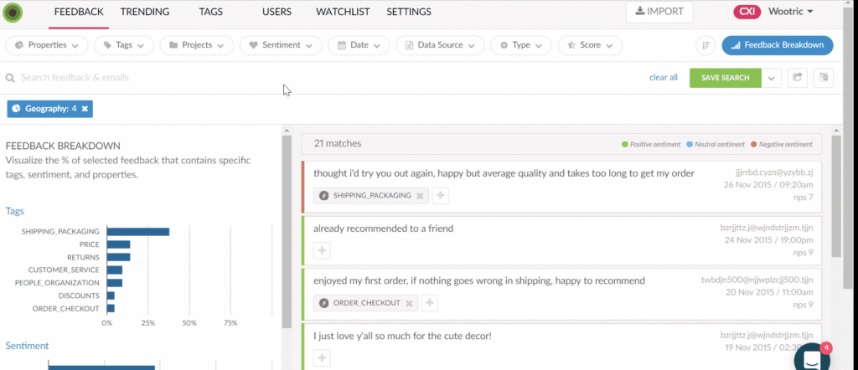The width and height of the screenshot is (858, 370).
Task: Open the Date filter dropdown
Action: (359, 45)
